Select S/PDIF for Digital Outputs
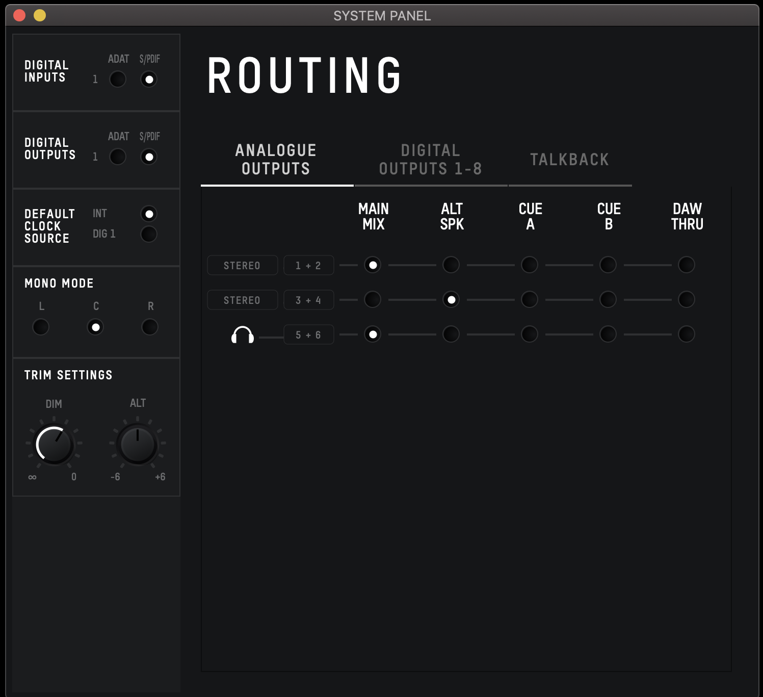 [149, 157]
